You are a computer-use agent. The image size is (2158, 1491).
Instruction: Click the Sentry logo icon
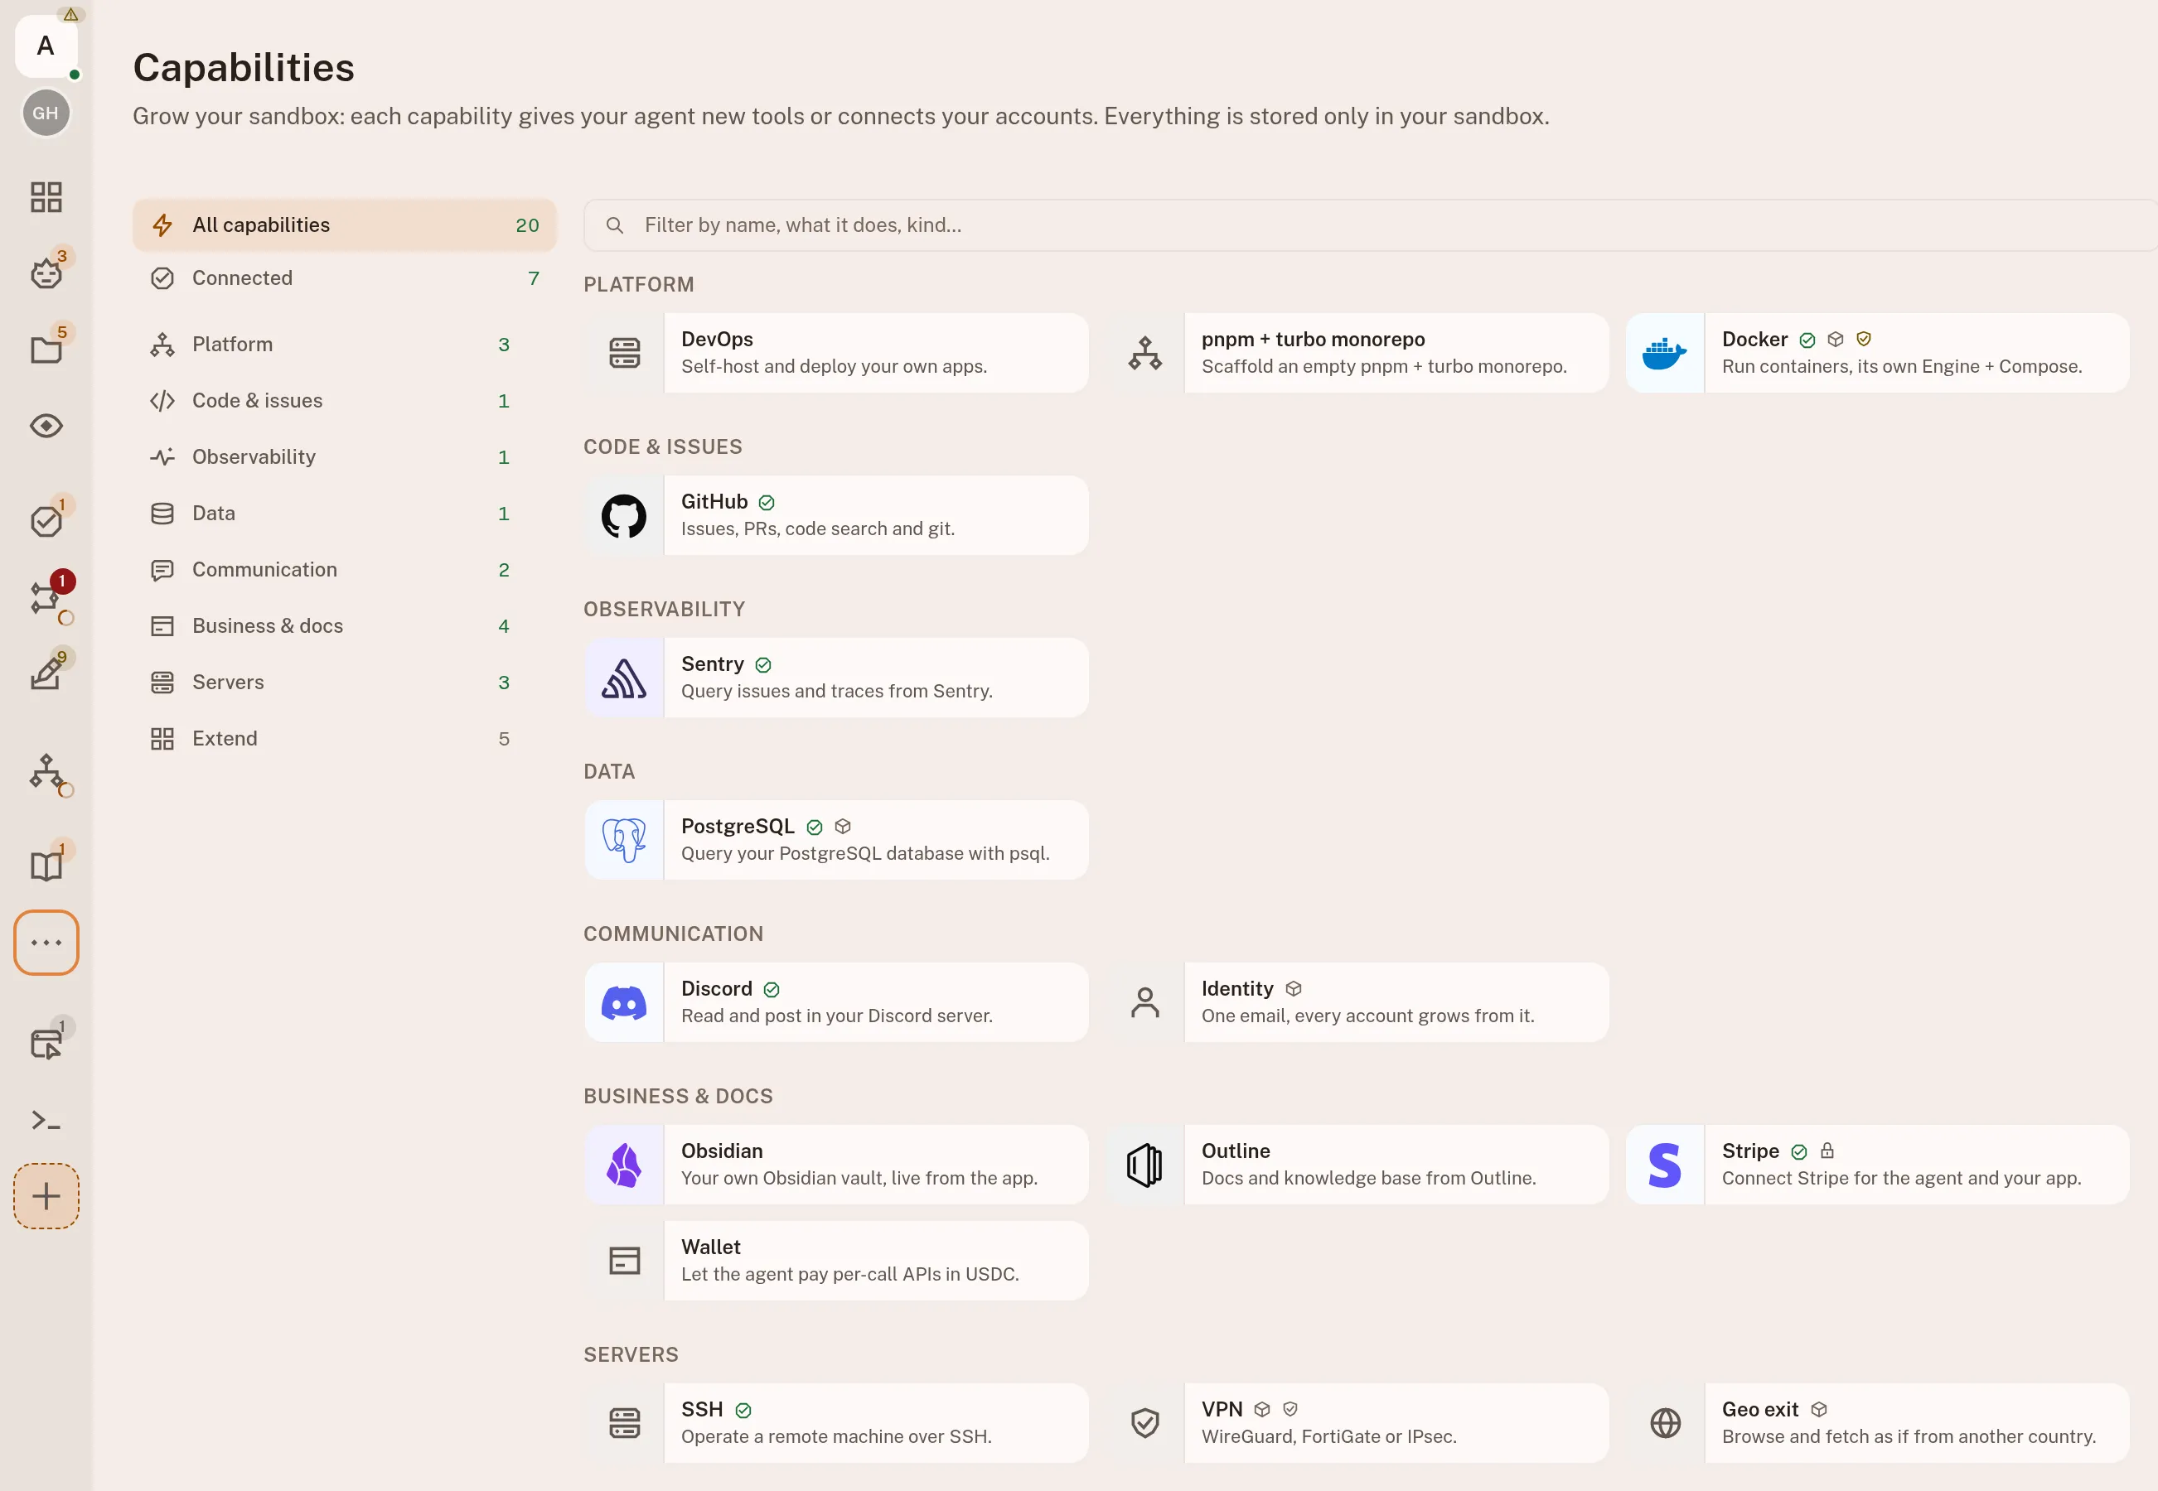tap(623, 678)
